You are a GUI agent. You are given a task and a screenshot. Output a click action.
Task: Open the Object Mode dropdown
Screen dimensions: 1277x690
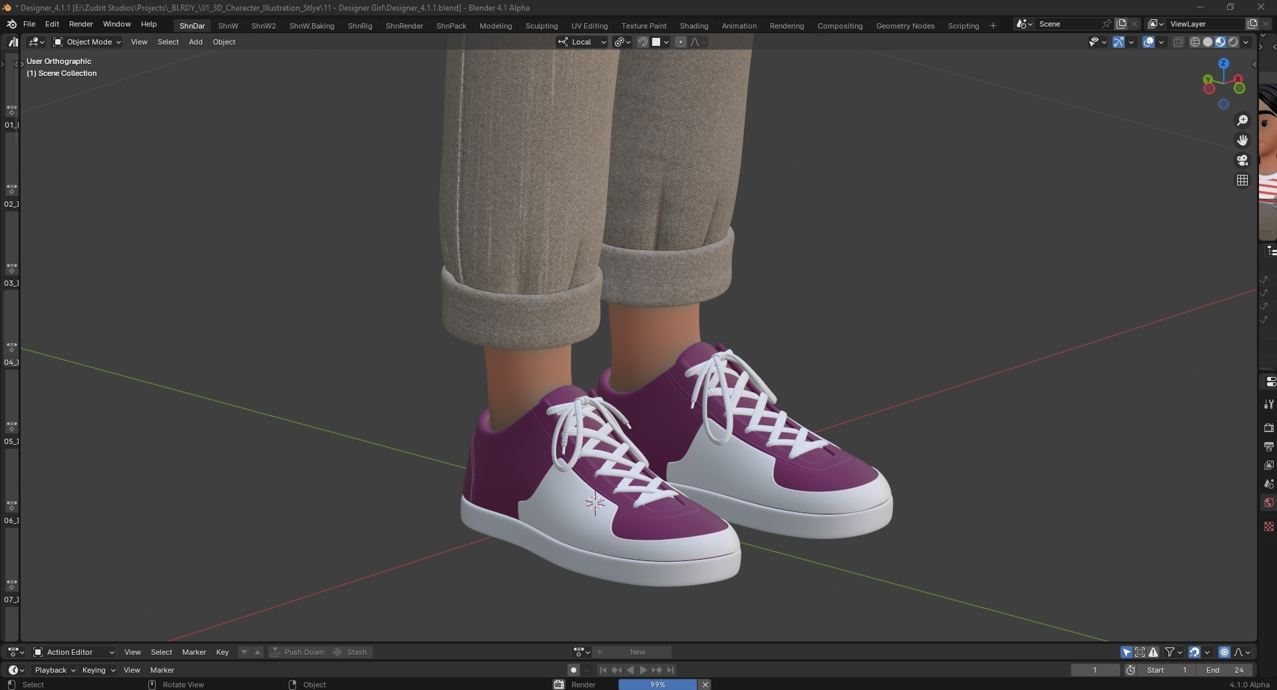click(x=87, y=42)
